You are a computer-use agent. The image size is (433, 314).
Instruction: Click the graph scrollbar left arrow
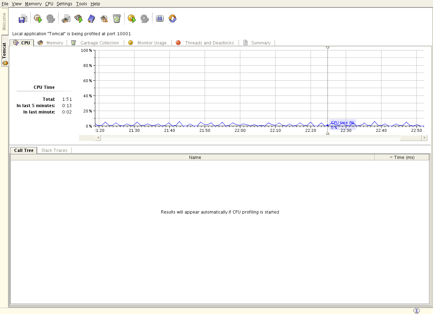tap(98, 138)
